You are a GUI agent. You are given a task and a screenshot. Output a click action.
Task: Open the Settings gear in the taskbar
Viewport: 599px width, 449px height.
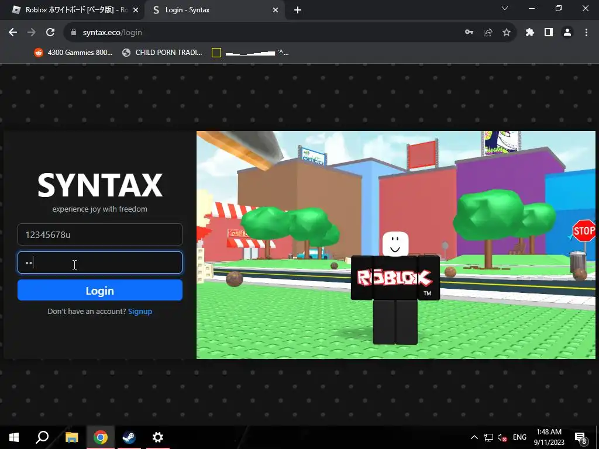coord(158,437)
